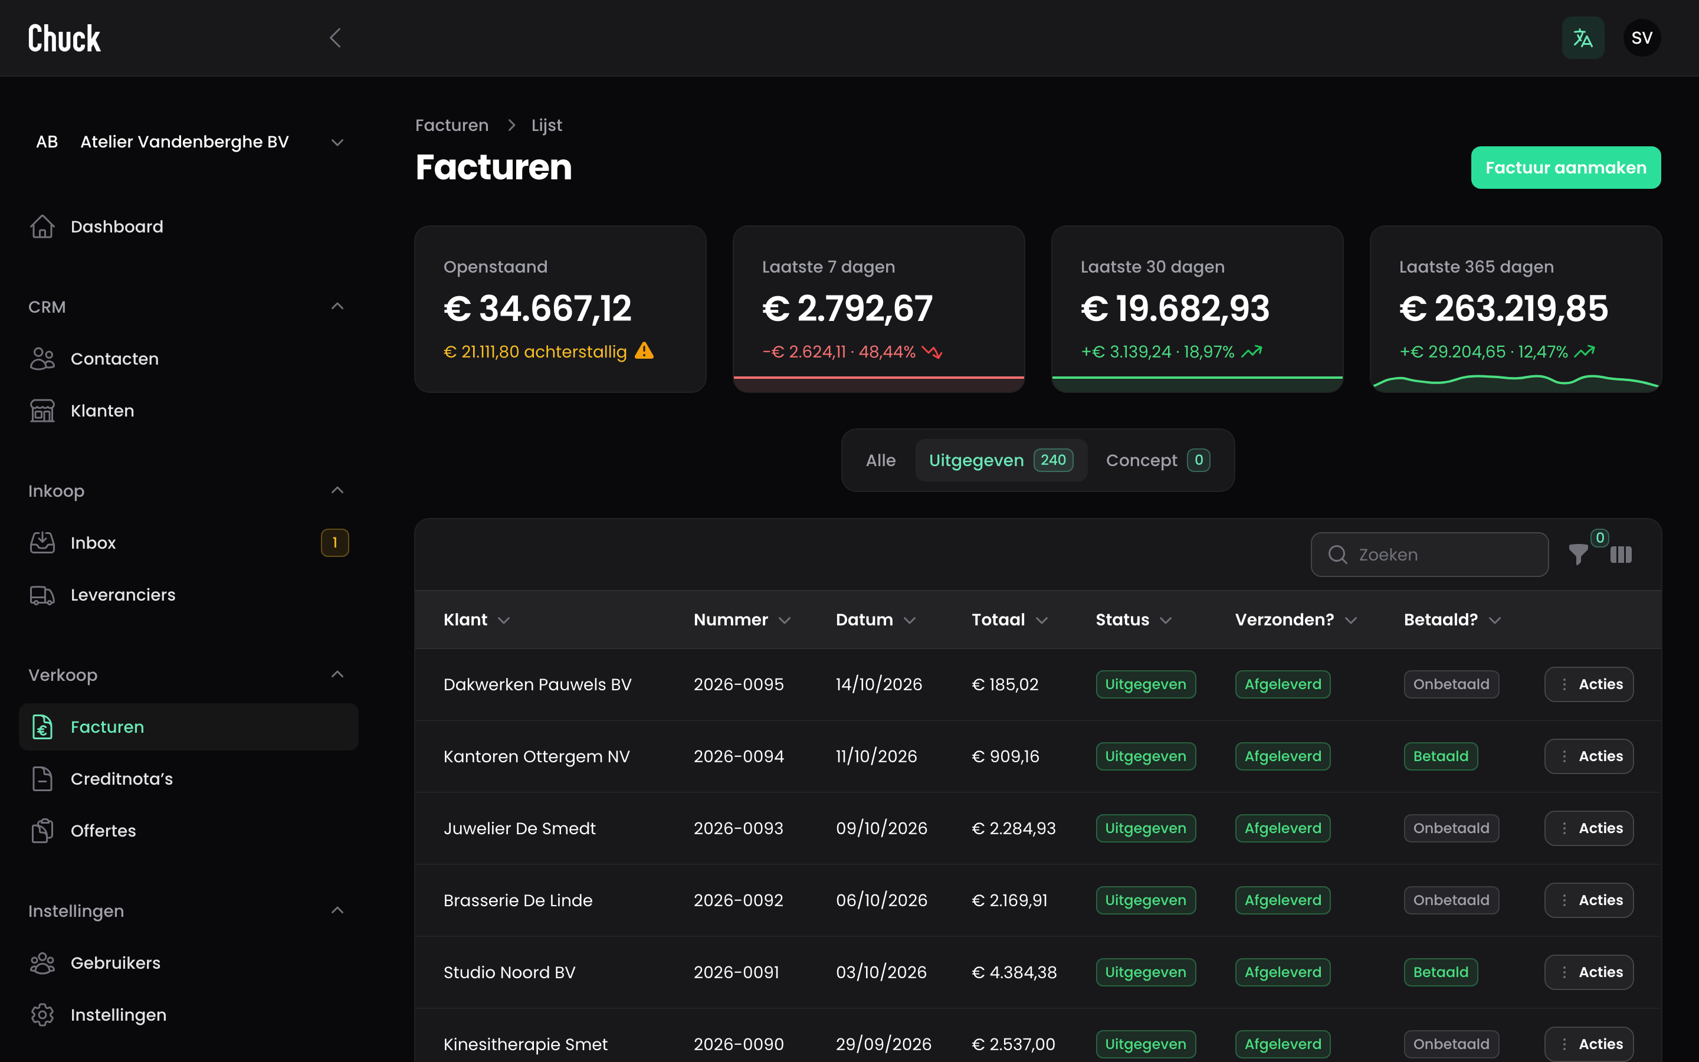Click the Inbox tray icon

click(42, 543)
